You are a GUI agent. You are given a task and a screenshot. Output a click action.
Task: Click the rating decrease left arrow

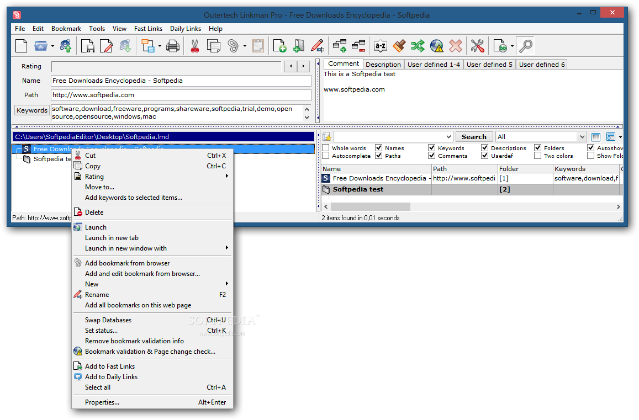(291, 66)
